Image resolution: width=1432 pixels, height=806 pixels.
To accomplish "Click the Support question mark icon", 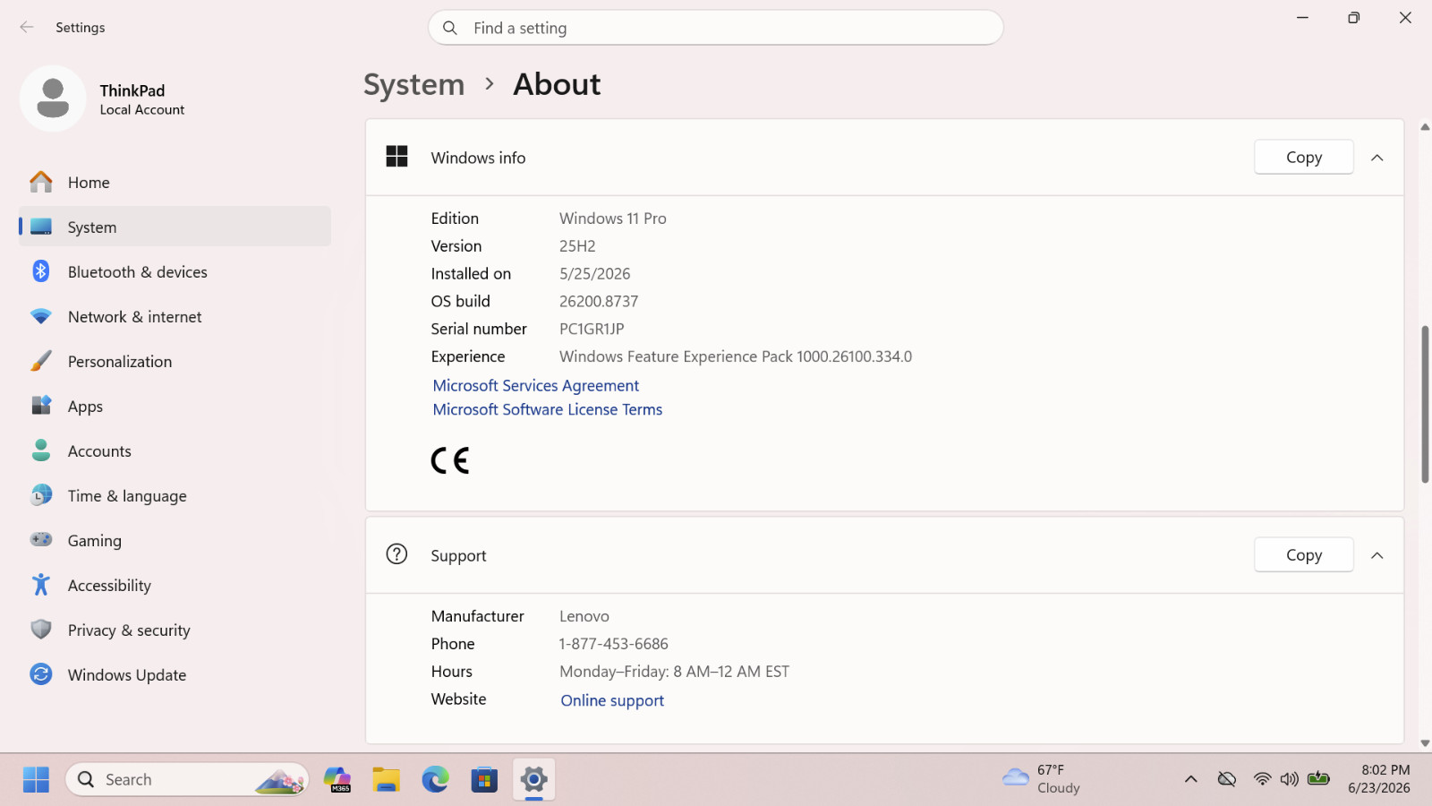I will (x=396, y=554).
